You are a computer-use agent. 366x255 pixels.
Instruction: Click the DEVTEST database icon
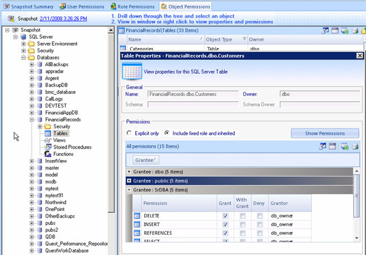coord(40,106)
